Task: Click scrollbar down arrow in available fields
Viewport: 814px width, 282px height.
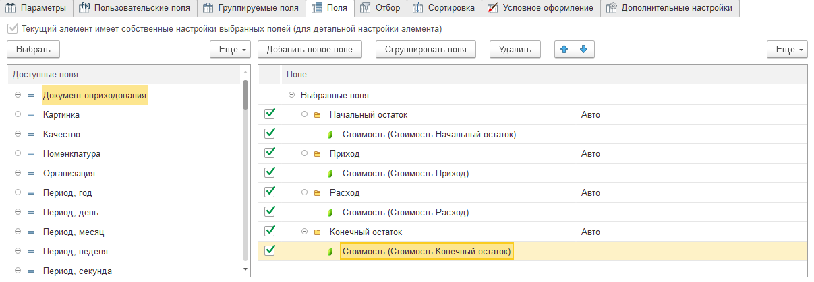Action: pyautogui.click(x=245, y=269)
